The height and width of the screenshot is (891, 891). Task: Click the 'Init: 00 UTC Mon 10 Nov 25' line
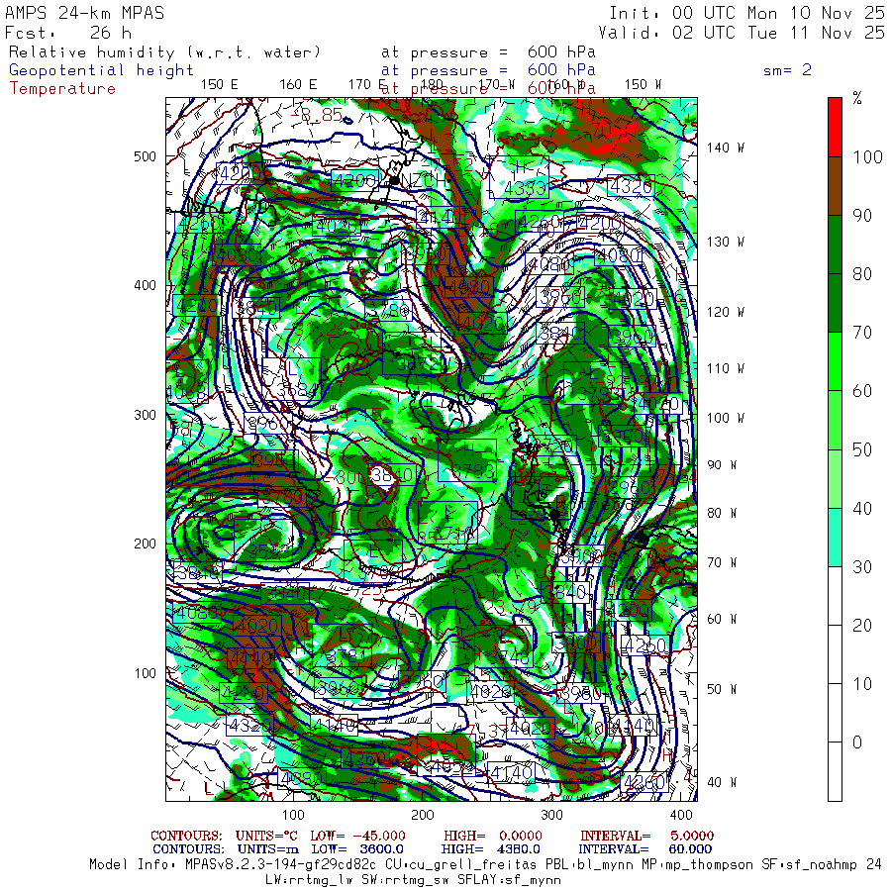746,13
